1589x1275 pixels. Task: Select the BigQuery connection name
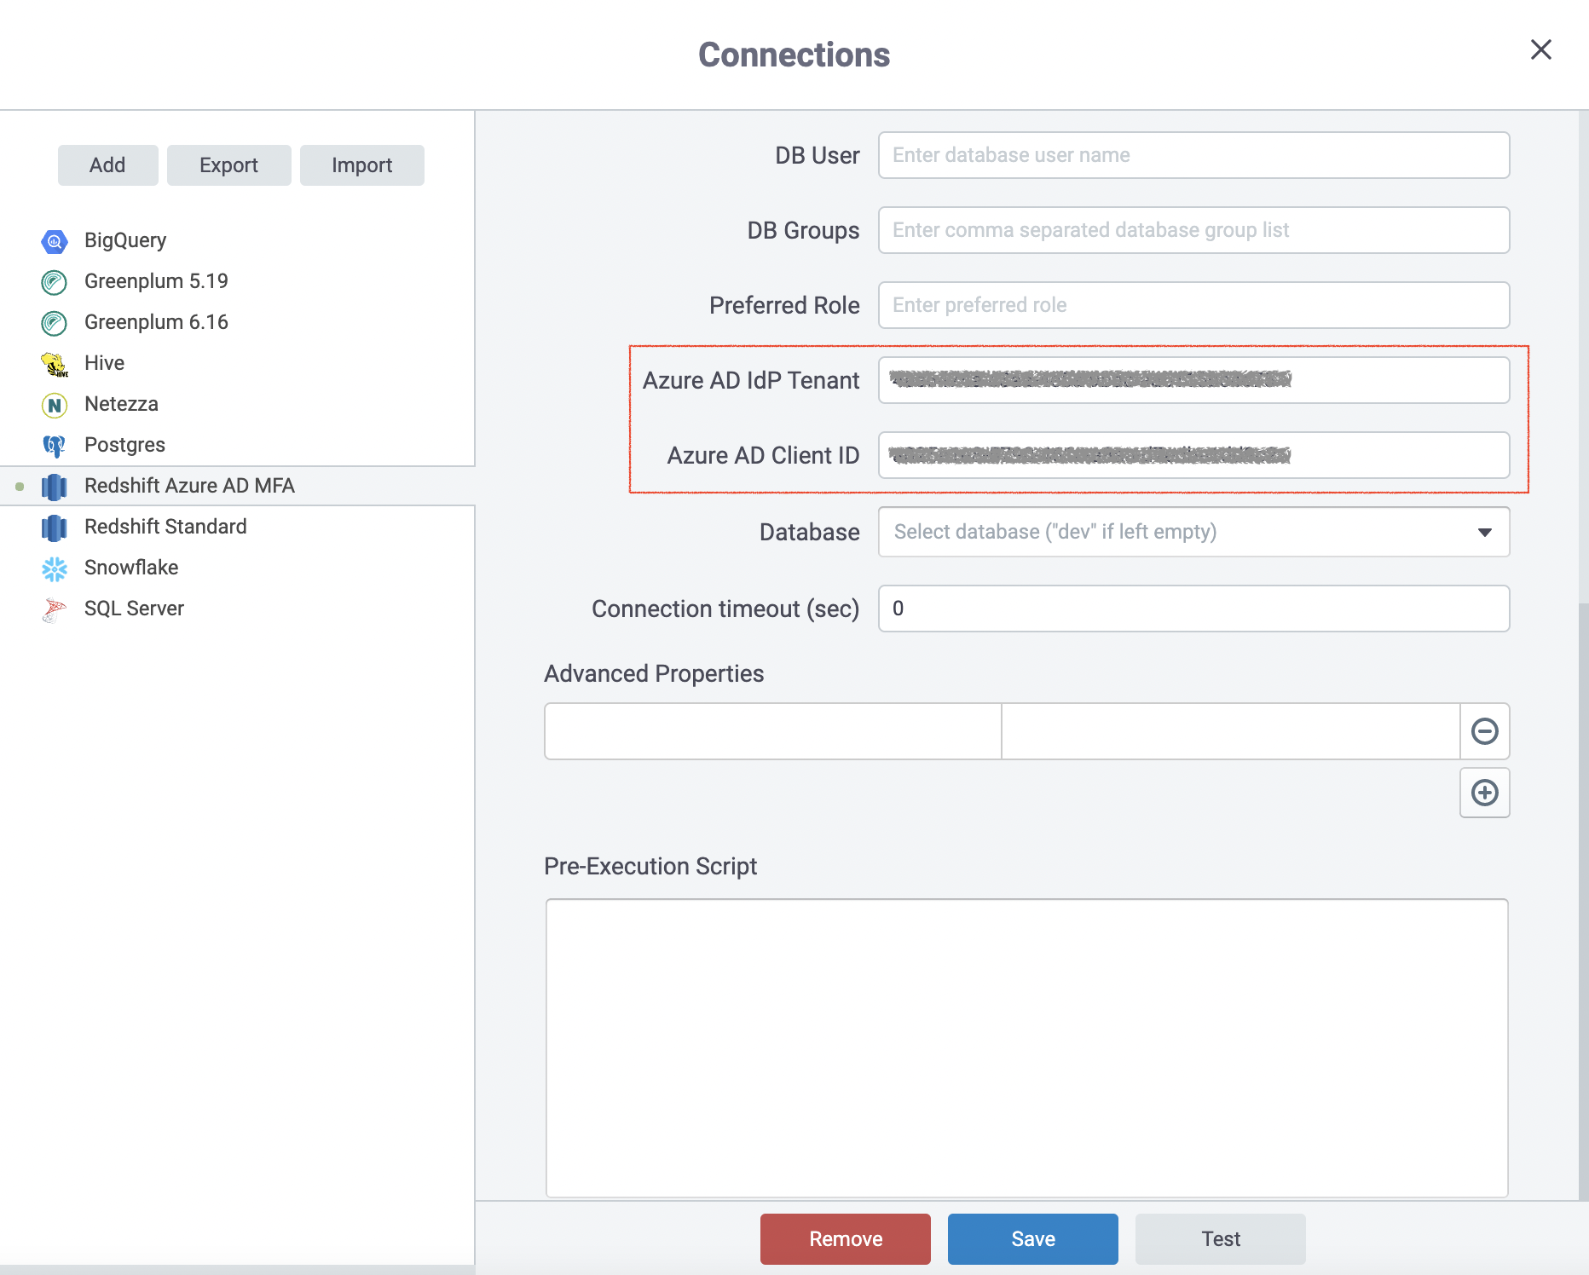coord(125,240)
